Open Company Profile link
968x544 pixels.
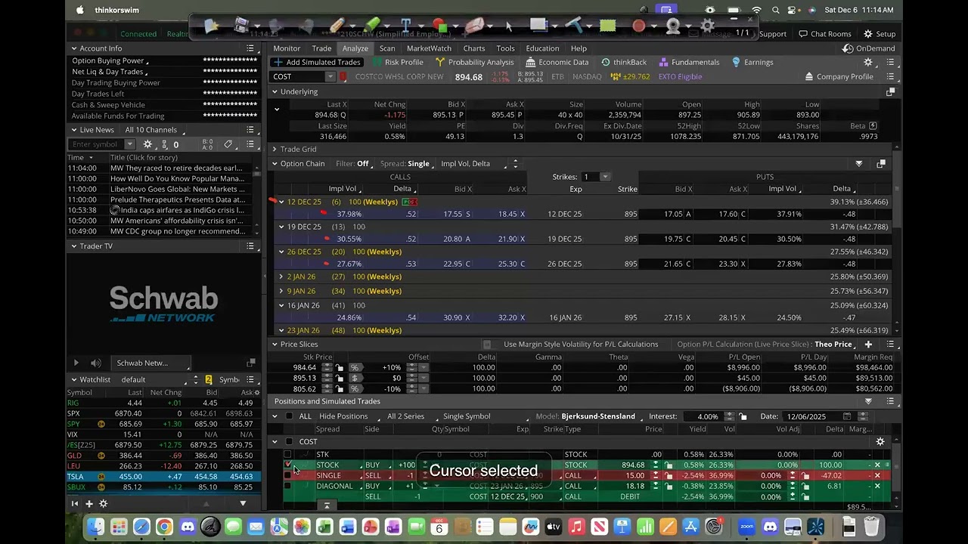coord(839,76)
